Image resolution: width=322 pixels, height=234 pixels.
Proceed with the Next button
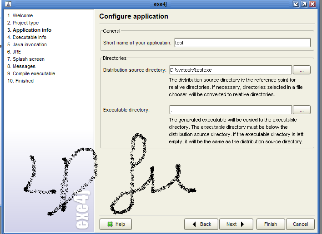pos(236,224)
